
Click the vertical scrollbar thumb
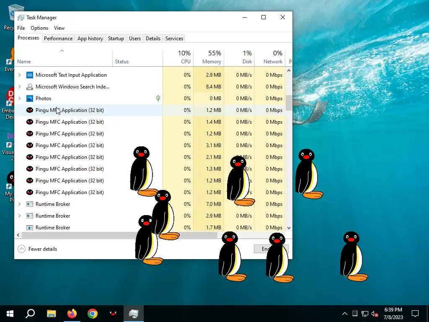[289, 103]
